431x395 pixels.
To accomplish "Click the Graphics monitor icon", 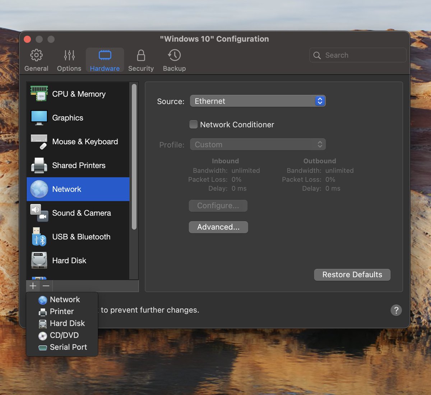I will click(x=39, y=118).
